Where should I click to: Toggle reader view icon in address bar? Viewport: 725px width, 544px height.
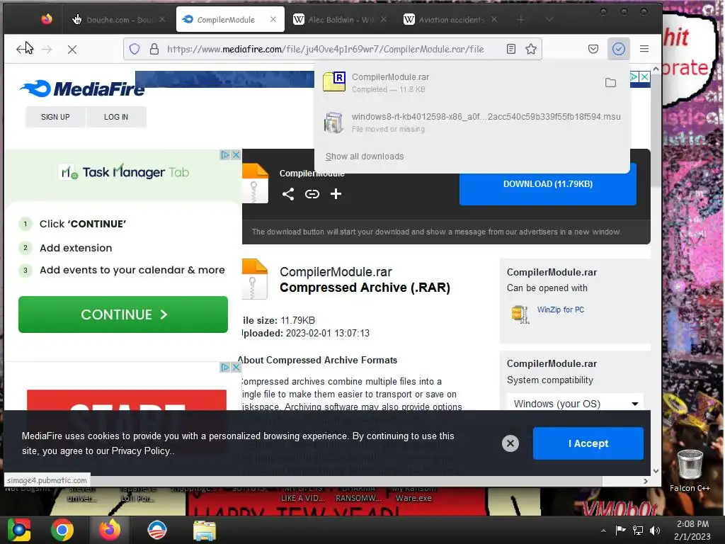[x=511, y=49]
